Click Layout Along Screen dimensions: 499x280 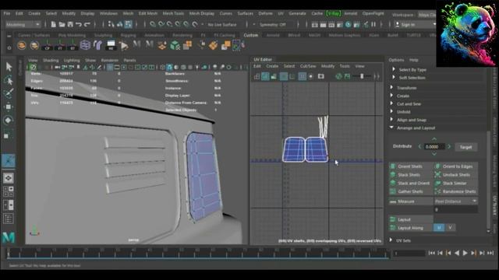(411, 228)
